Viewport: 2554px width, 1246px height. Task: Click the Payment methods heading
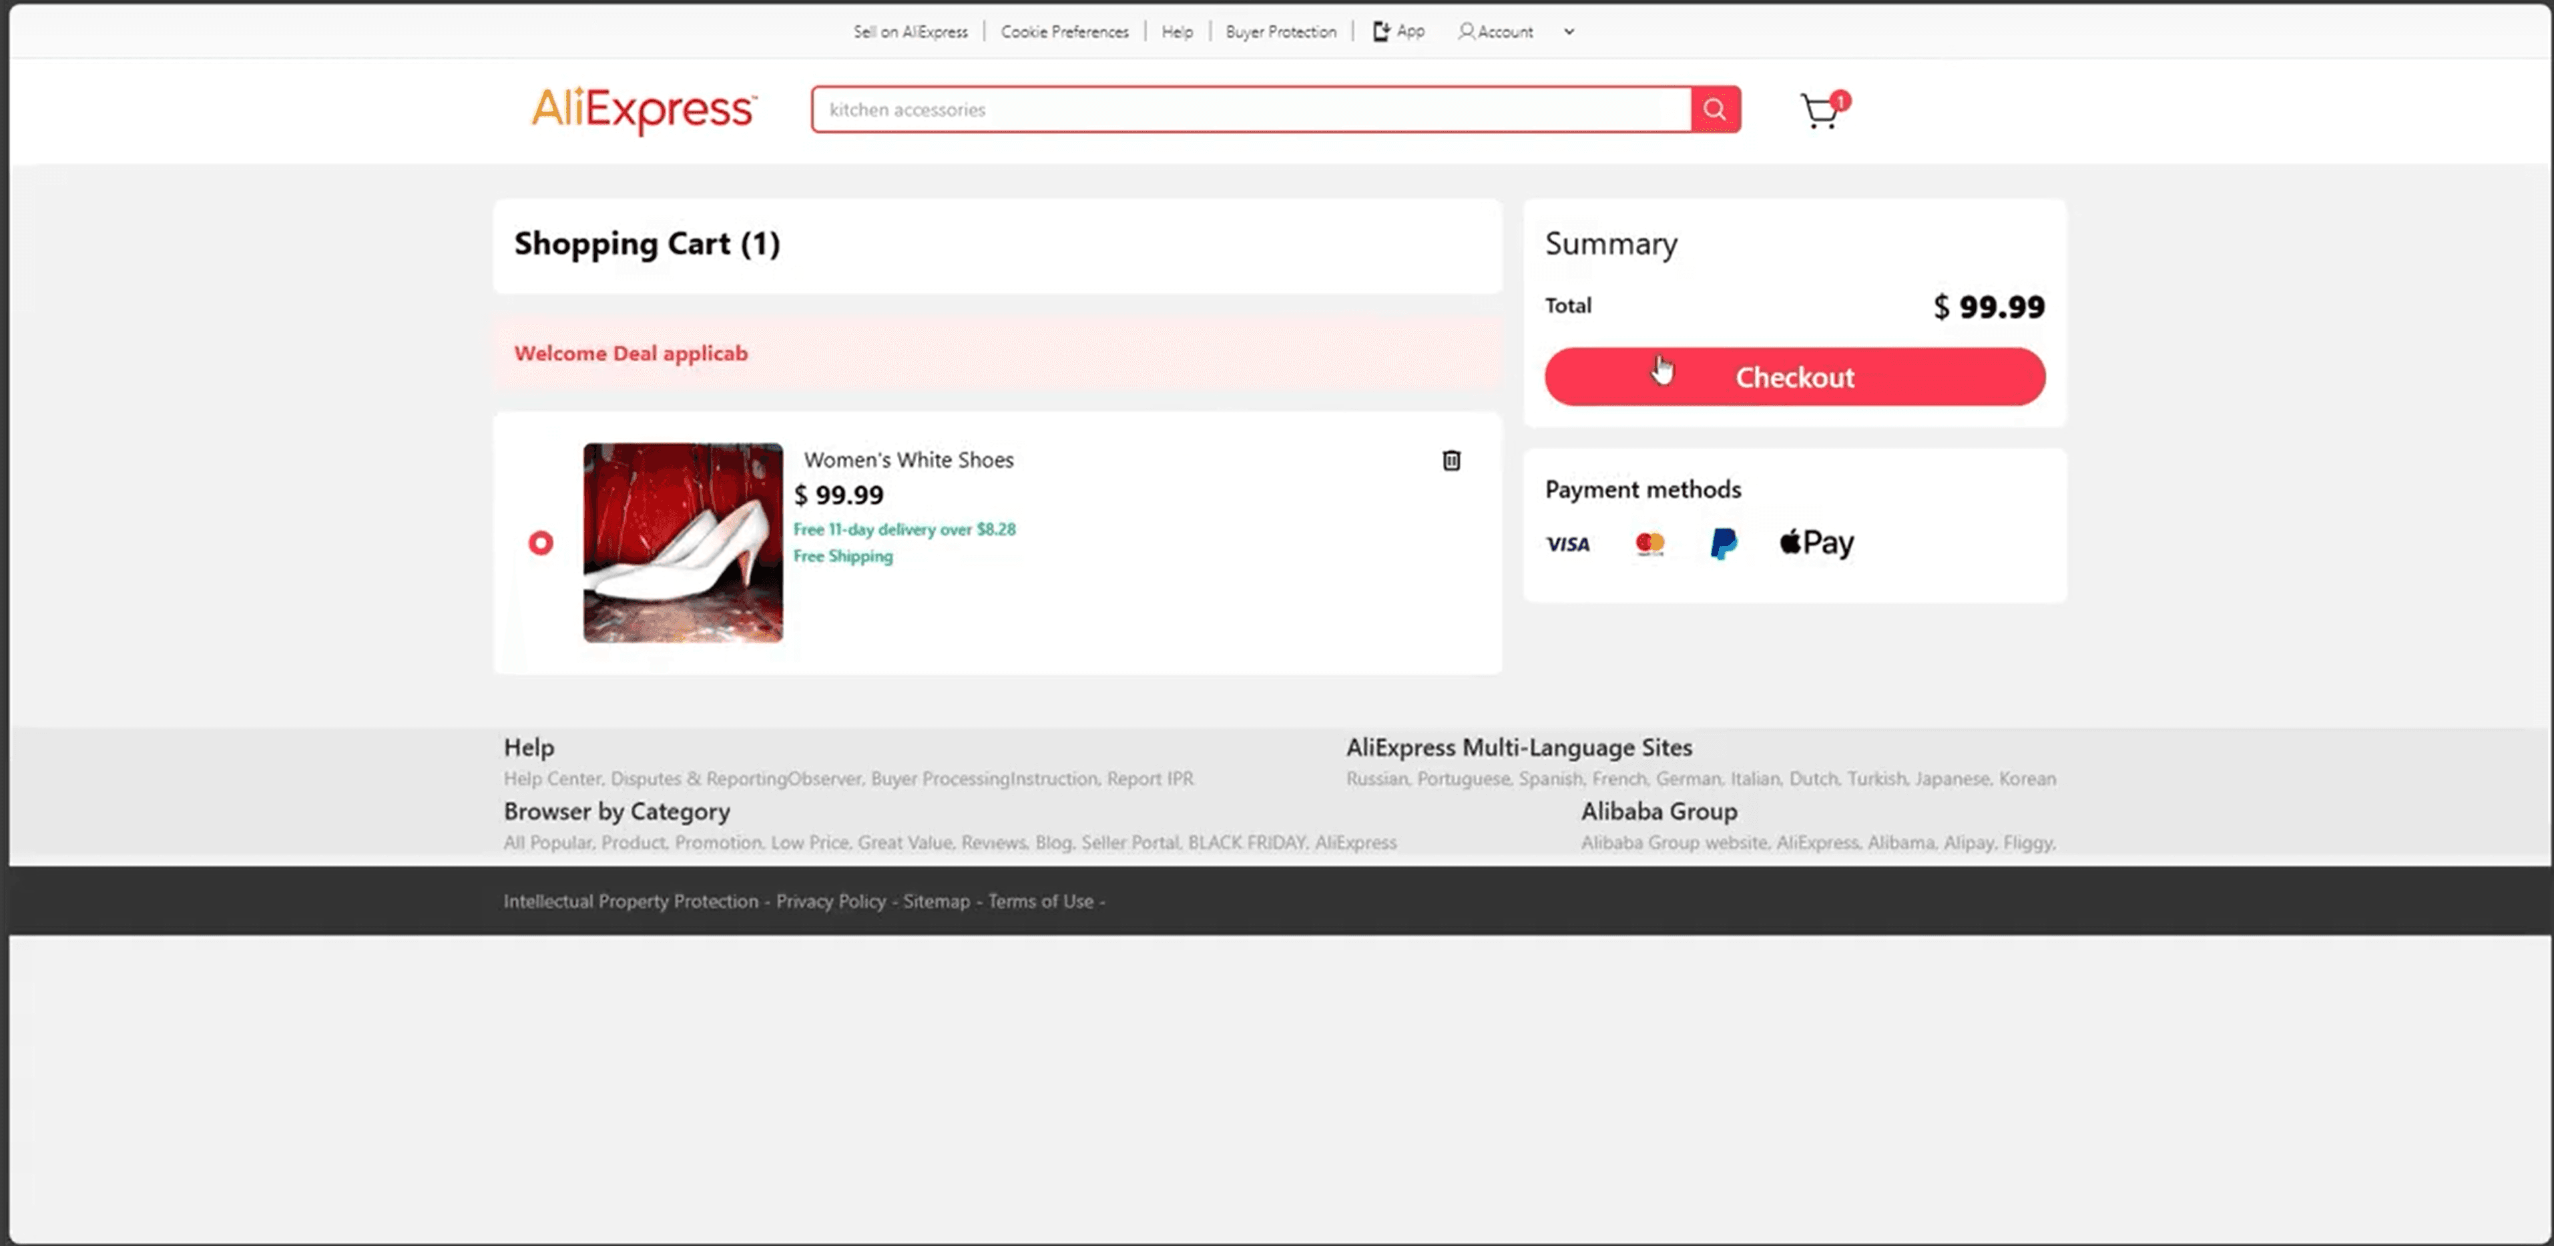click(1643, 490)
